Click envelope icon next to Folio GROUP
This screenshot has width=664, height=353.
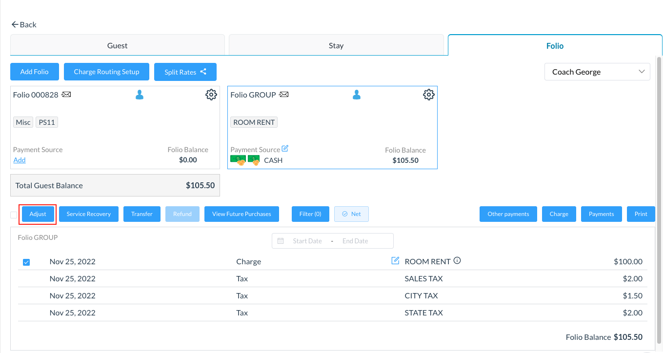(x=283, y=95)
